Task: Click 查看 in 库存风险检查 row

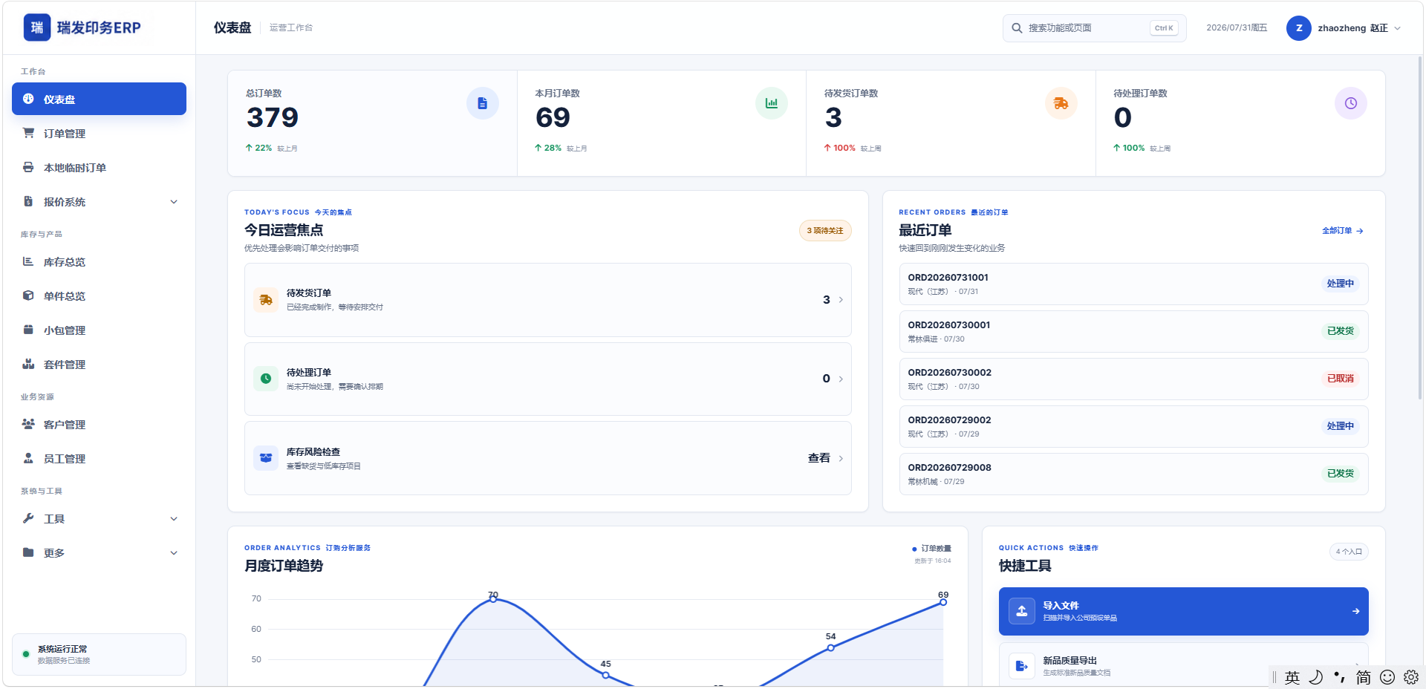Action: [x=818, y=458]
